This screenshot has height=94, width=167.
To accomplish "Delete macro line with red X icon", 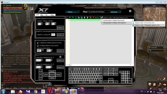I will [91, 17].
